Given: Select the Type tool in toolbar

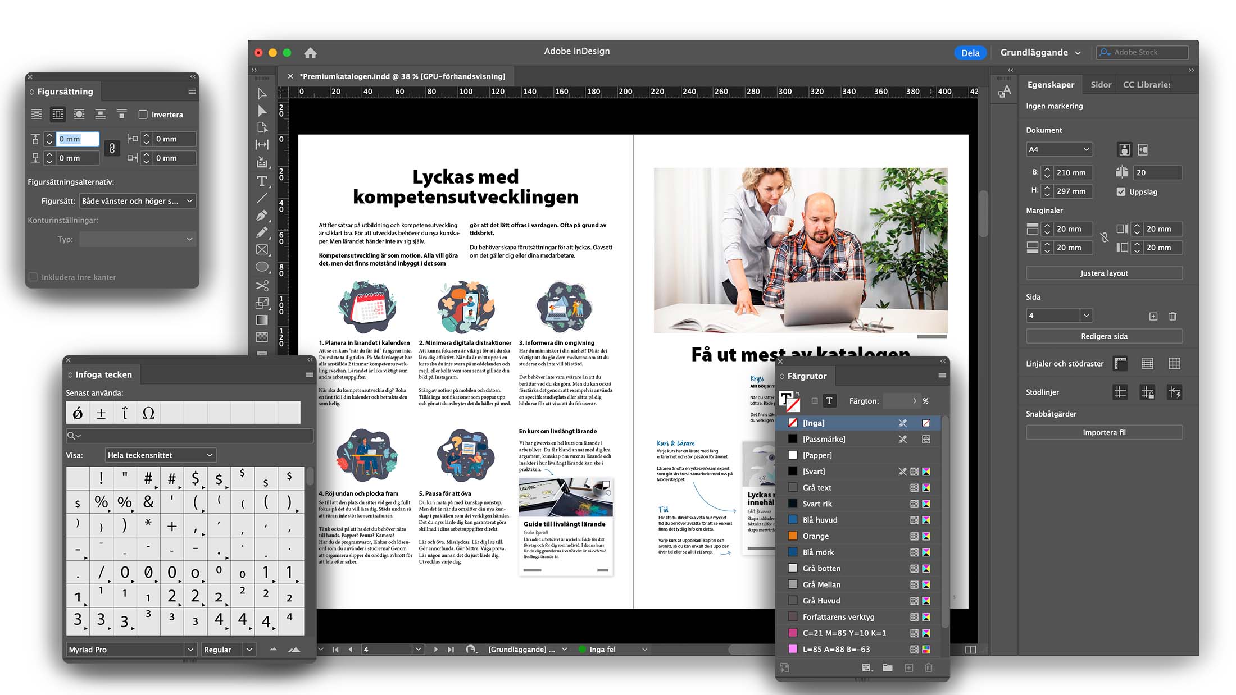Looking at the screenshot, I should click(x=262, y=181).
